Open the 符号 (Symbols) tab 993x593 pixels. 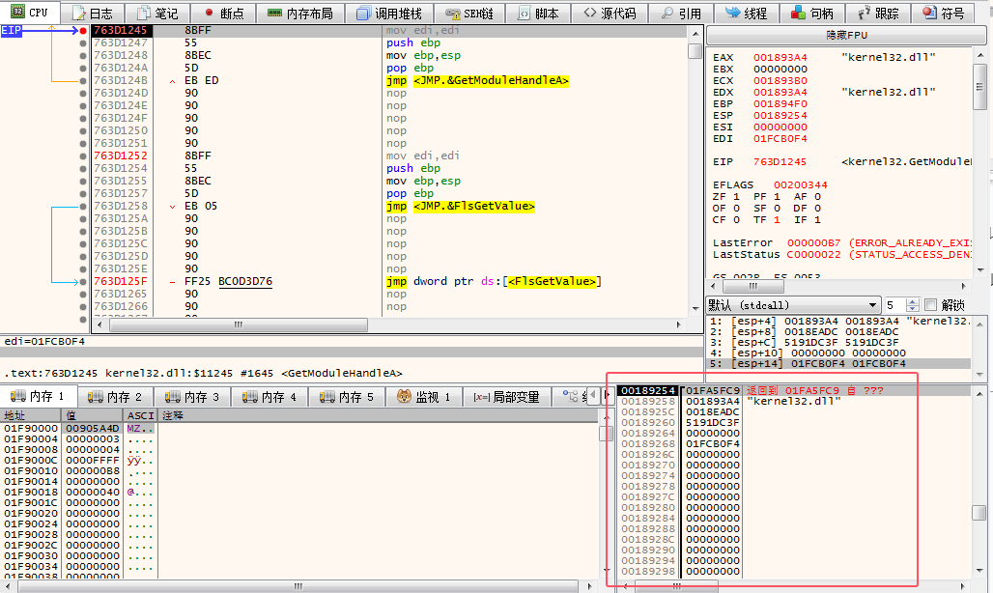(x=944, y=14)
